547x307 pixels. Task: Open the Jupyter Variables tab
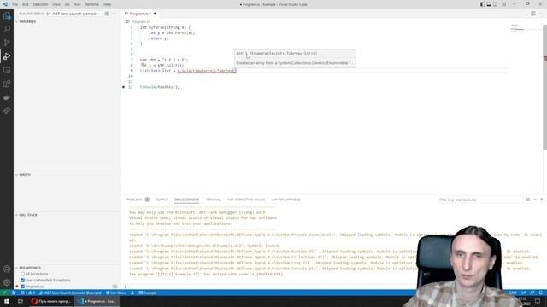[x=285, y=200]
